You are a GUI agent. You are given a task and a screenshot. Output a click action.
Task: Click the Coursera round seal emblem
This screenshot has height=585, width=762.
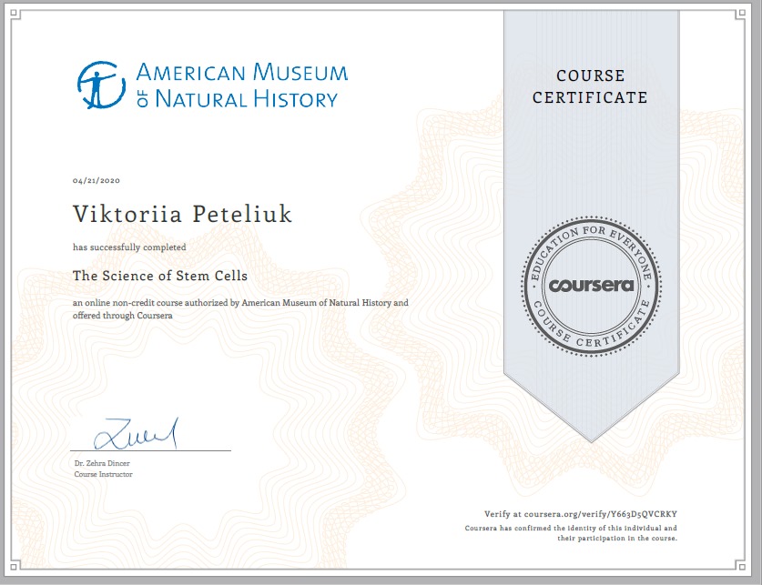point(591,286)
